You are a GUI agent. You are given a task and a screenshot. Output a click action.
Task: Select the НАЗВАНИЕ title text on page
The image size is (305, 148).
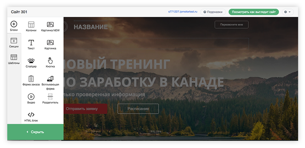coord(90,27)
